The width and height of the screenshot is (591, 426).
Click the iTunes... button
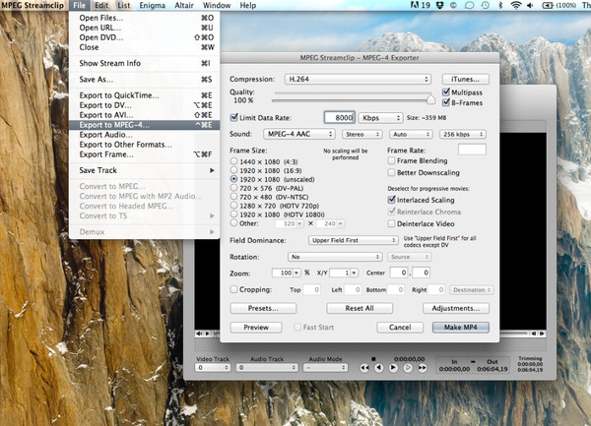tap(466, 79)
